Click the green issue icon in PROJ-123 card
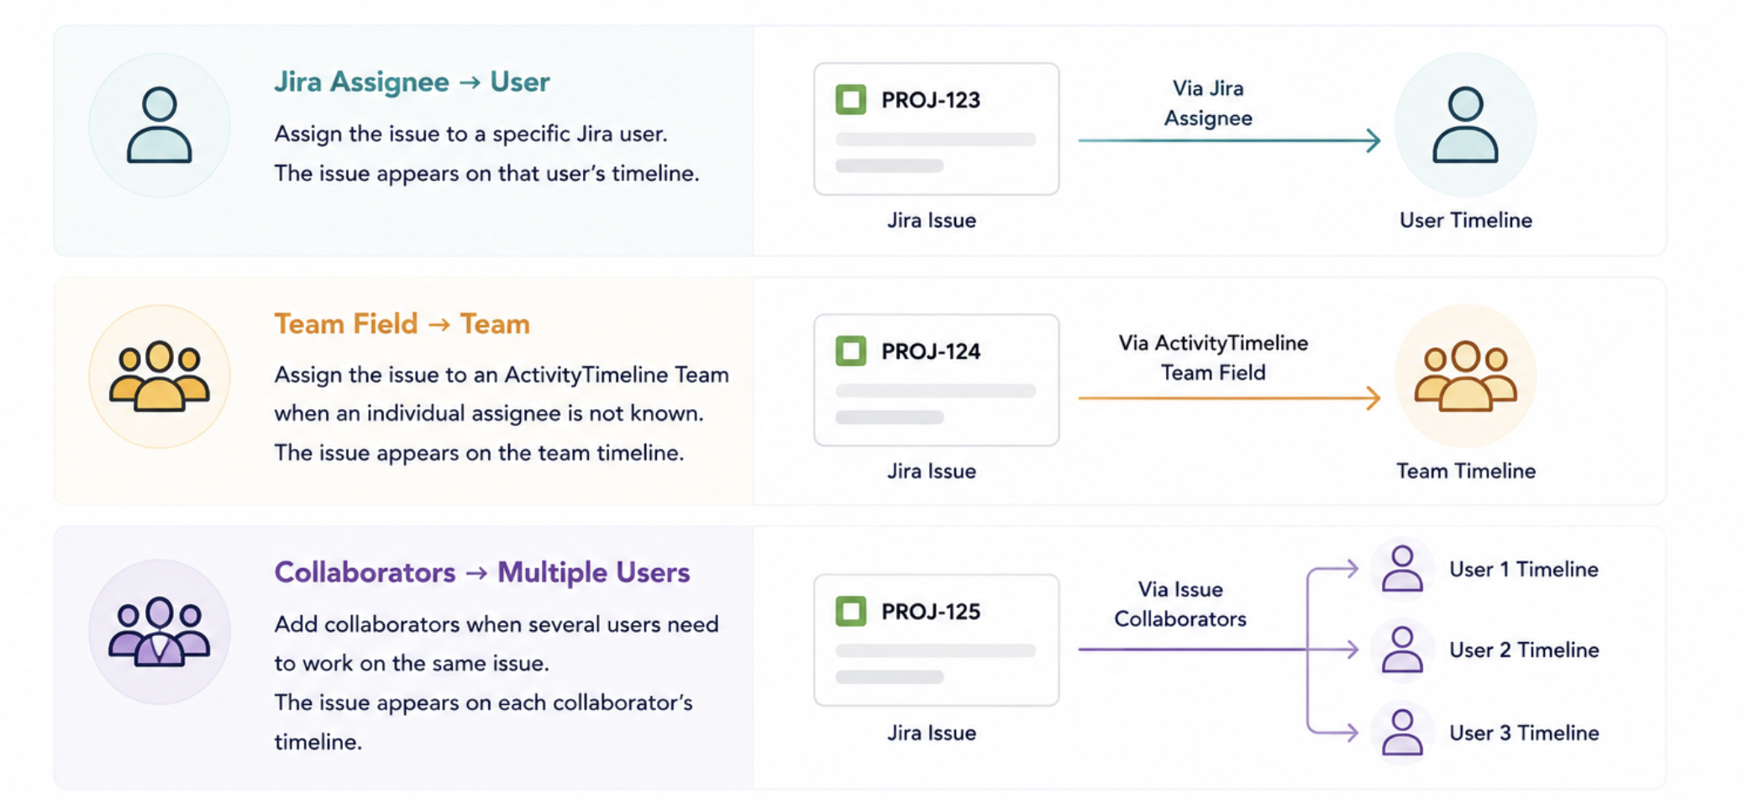Image resolution: width=1744 pixels, height=800 pixels. [x=850, y=99]
